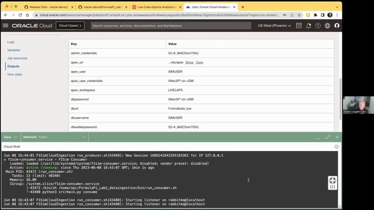374x210 pixels.
Task: Open the Oracle Cloud hamburger navigation menu
Action: [5, 26]
